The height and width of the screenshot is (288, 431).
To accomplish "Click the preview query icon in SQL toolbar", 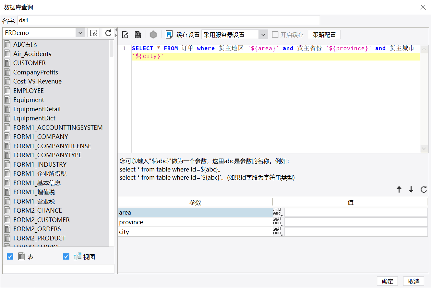I will pyautogui.click(x=125, y=35).
